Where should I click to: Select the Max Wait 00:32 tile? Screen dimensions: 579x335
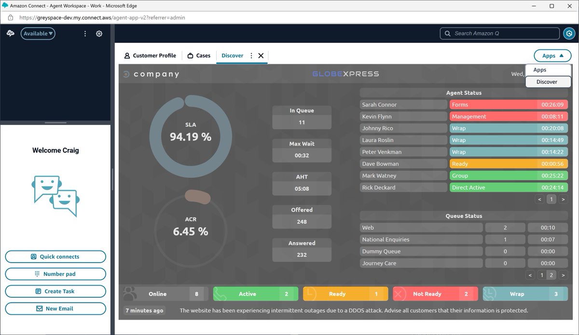pos(302,150)
